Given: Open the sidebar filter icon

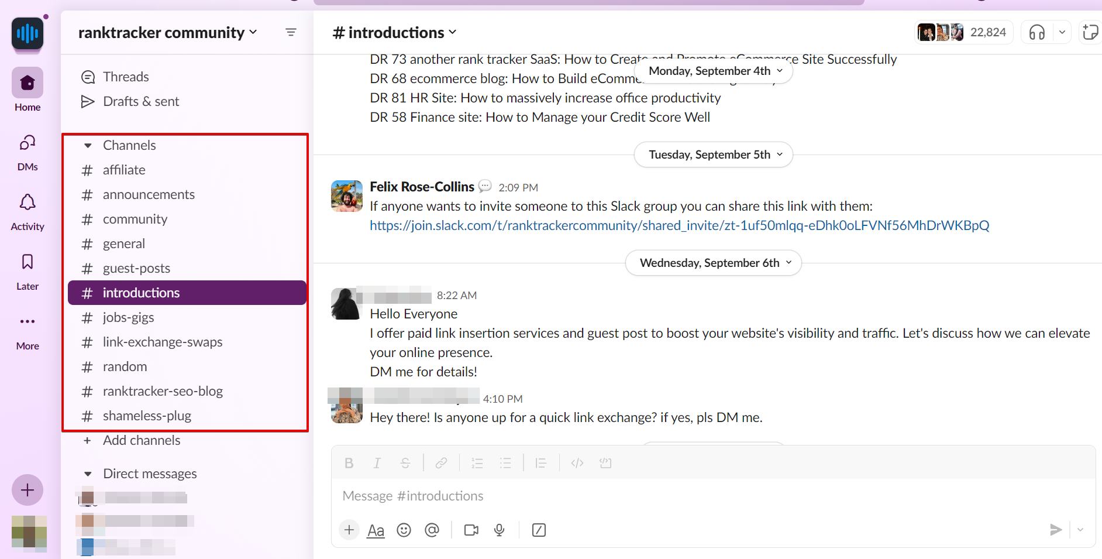Looking at the screenshot, I should (291, 32).
